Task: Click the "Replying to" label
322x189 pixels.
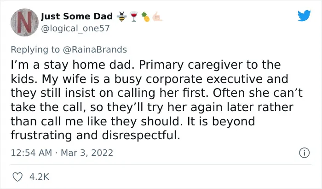Action: (35, 50)
